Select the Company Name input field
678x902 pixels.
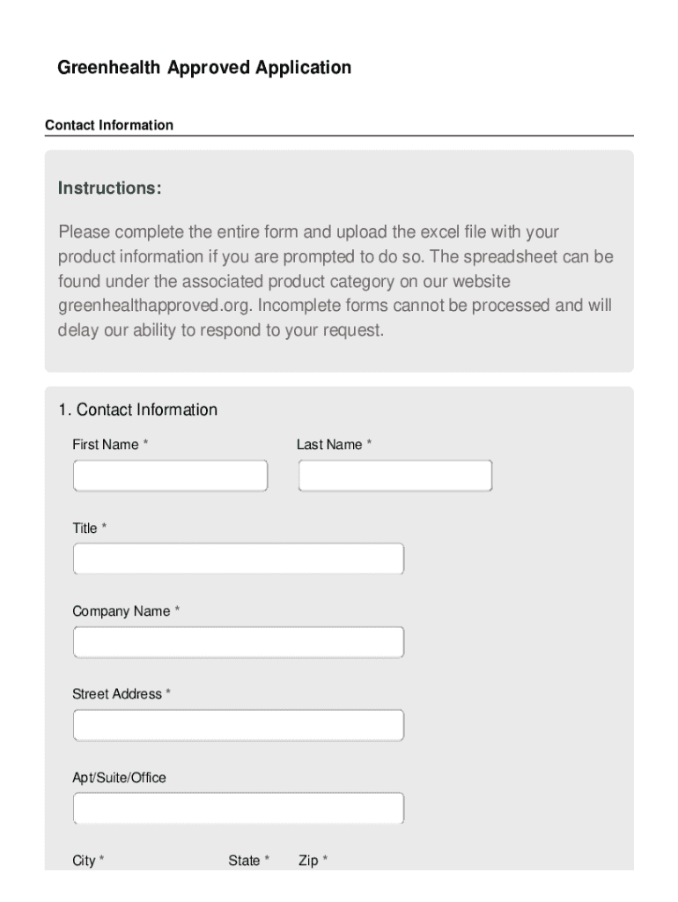tap(238, 642)
